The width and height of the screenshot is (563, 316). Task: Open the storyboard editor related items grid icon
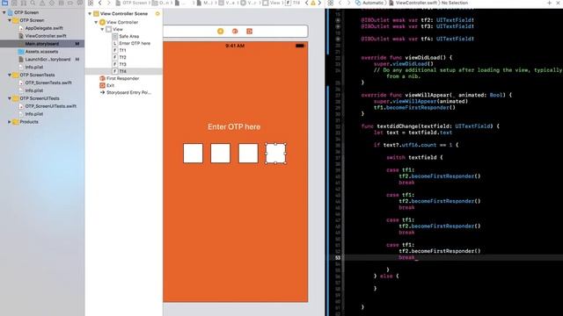pyautogui.click(x=91, y=3)
